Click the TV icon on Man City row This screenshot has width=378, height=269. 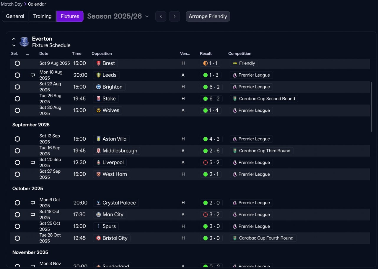(33, 215)
